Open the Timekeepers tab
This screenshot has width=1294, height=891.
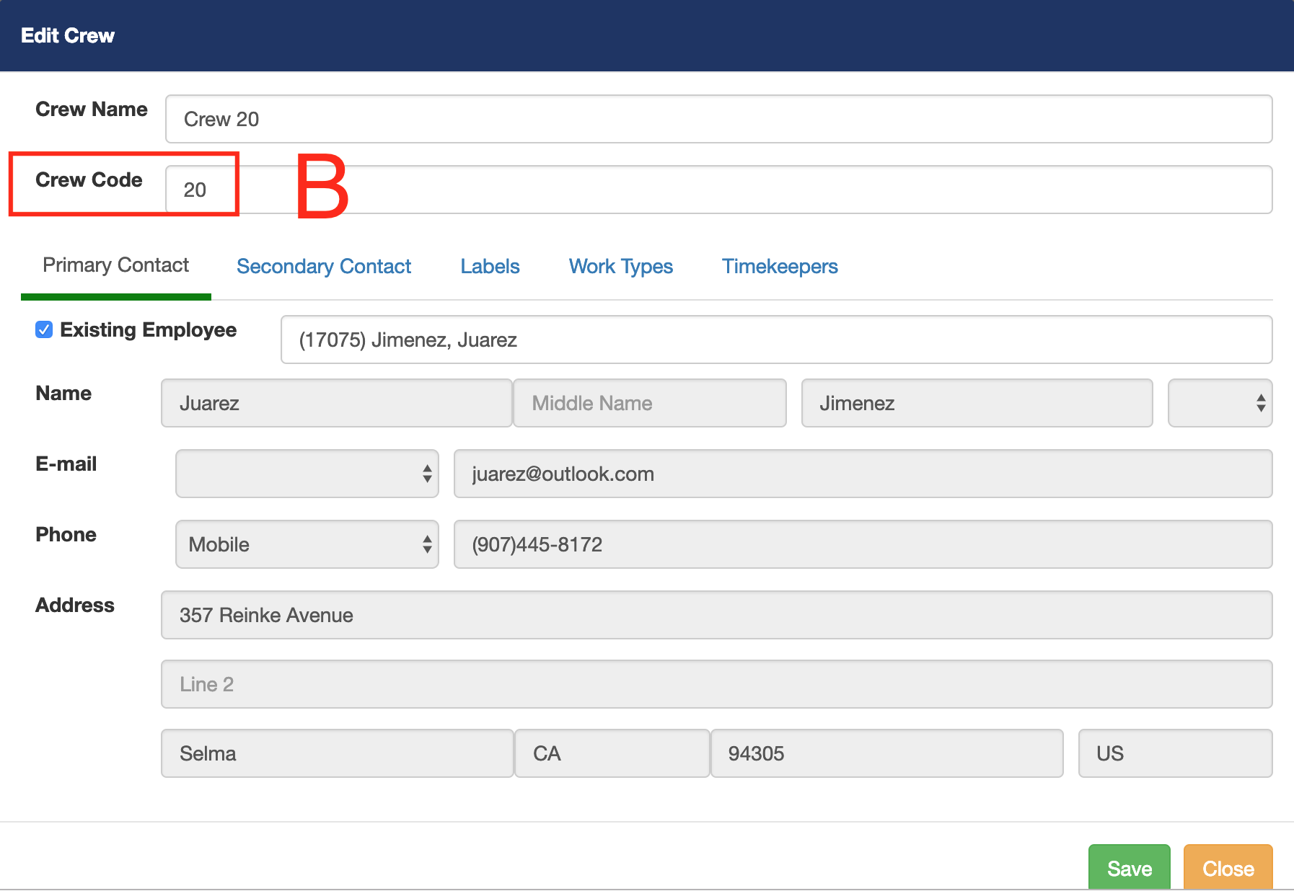[780, 266]
